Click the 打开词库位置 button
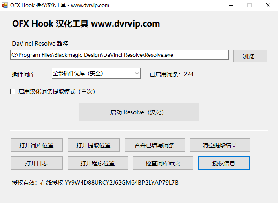 point(37,145)
